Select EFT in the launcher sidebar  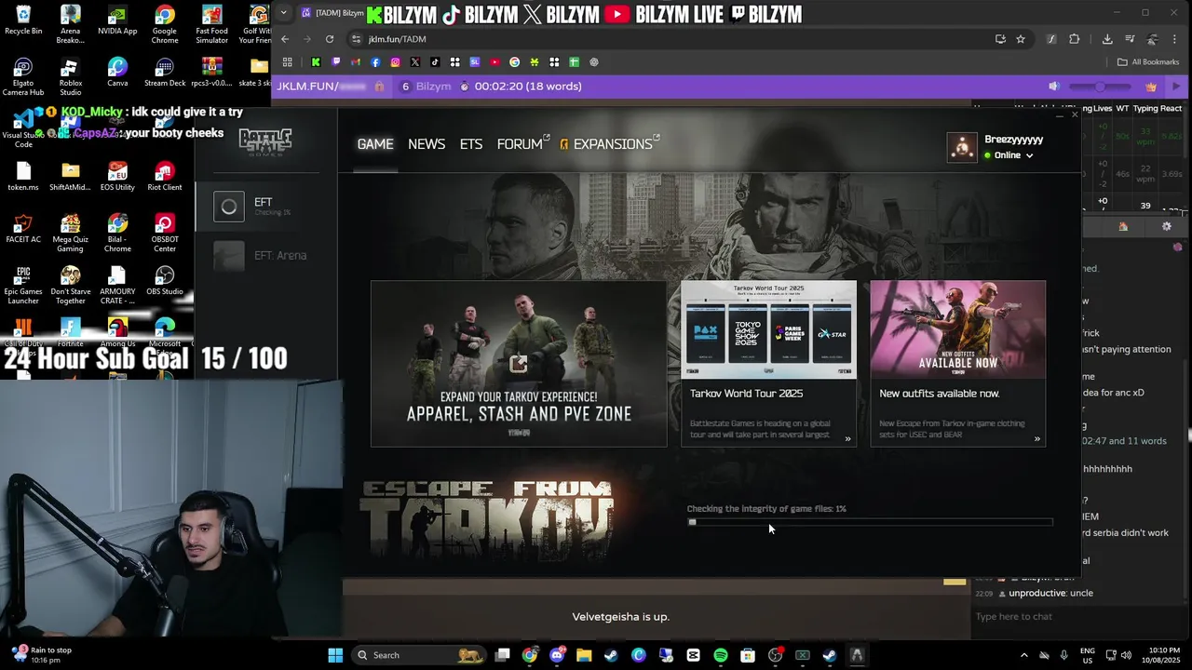tap(265, 207)
